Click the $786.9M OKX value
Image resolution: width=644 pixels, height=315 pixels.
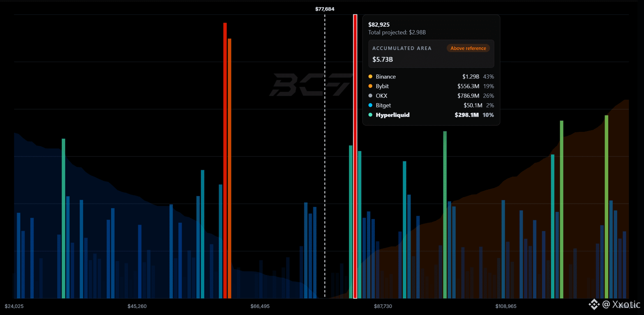pyautogui.click(x=468, y=96)
